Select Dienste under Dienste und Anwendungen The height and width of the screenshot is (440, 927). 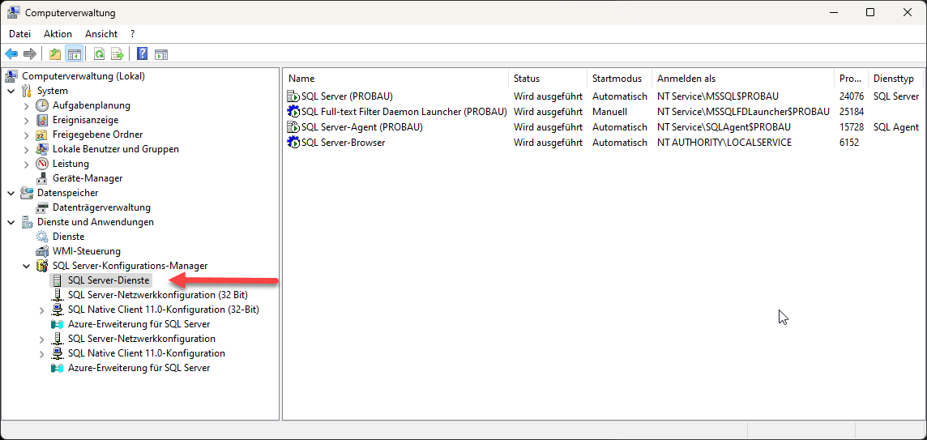point(69,237)
